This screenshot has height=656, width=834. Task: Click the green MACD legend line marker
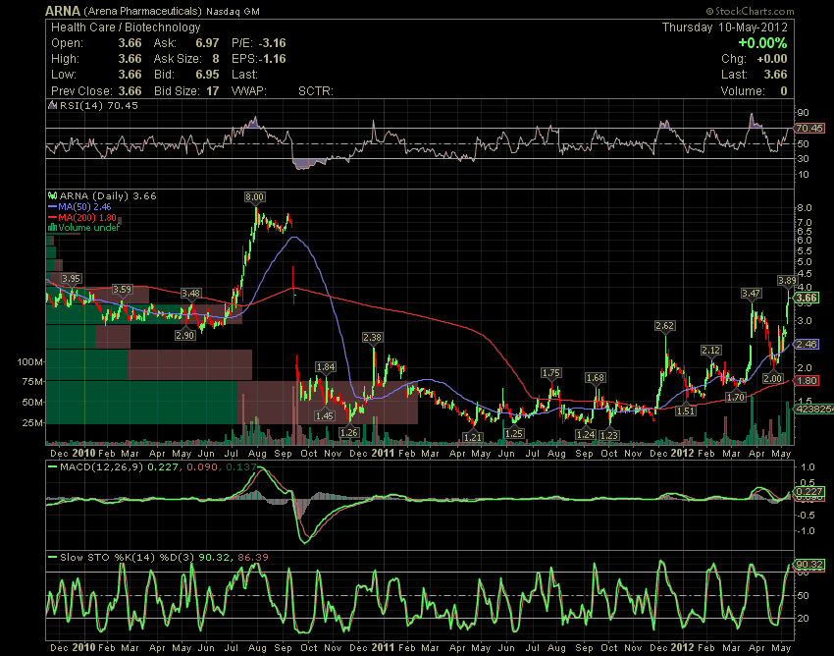pyautogui.click(x=53, y=467)
